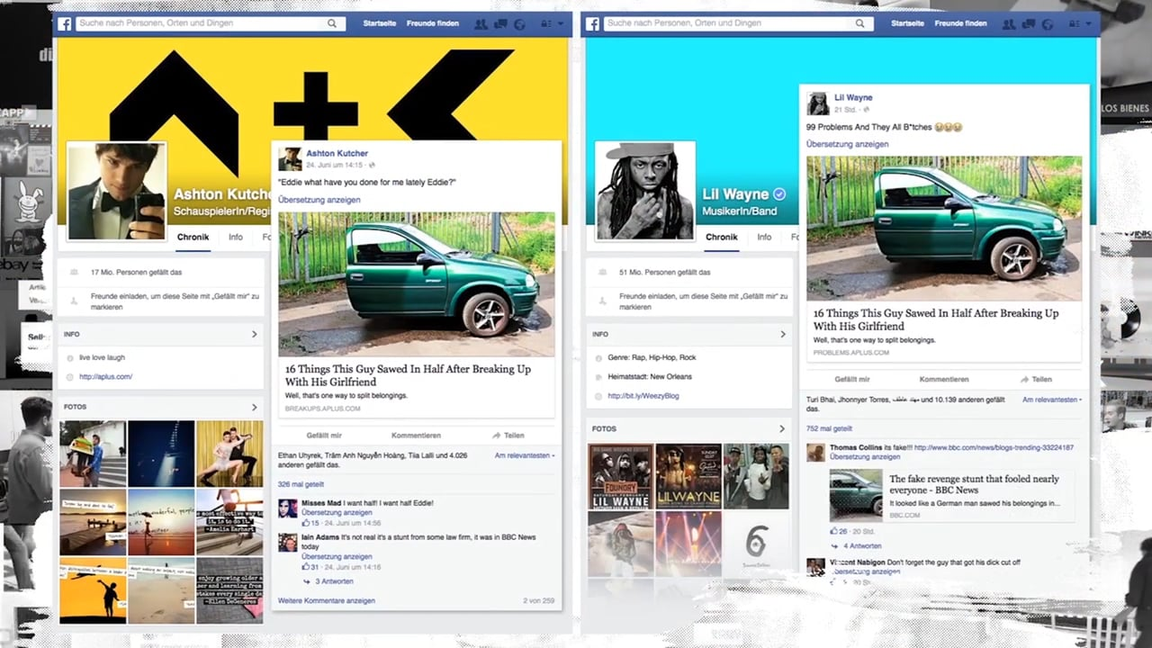Screen dimensions: 1152x648
Task: Open messages icon on Lil Wayne's page
Action: [1028, 23]
